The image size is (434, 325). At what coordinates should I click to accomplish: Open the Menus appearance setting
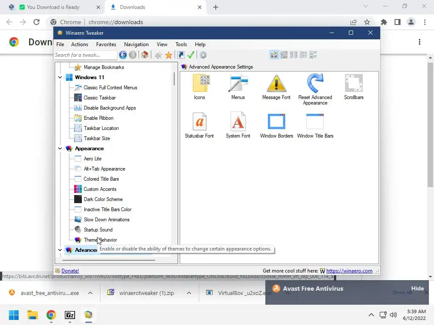pyautogui.click(x=238, y=87)
